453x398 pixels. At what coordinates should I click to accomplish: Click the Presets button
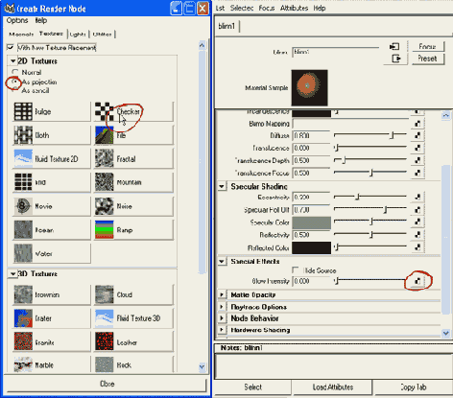click(x=427, y=59)
